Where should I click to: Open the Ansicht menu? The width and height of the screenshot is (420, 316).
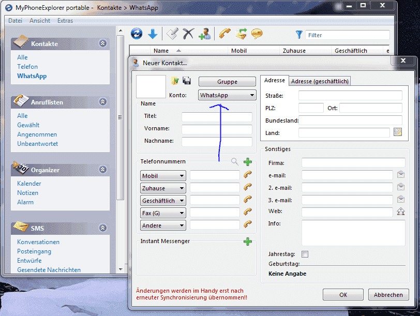click(40, 21)
